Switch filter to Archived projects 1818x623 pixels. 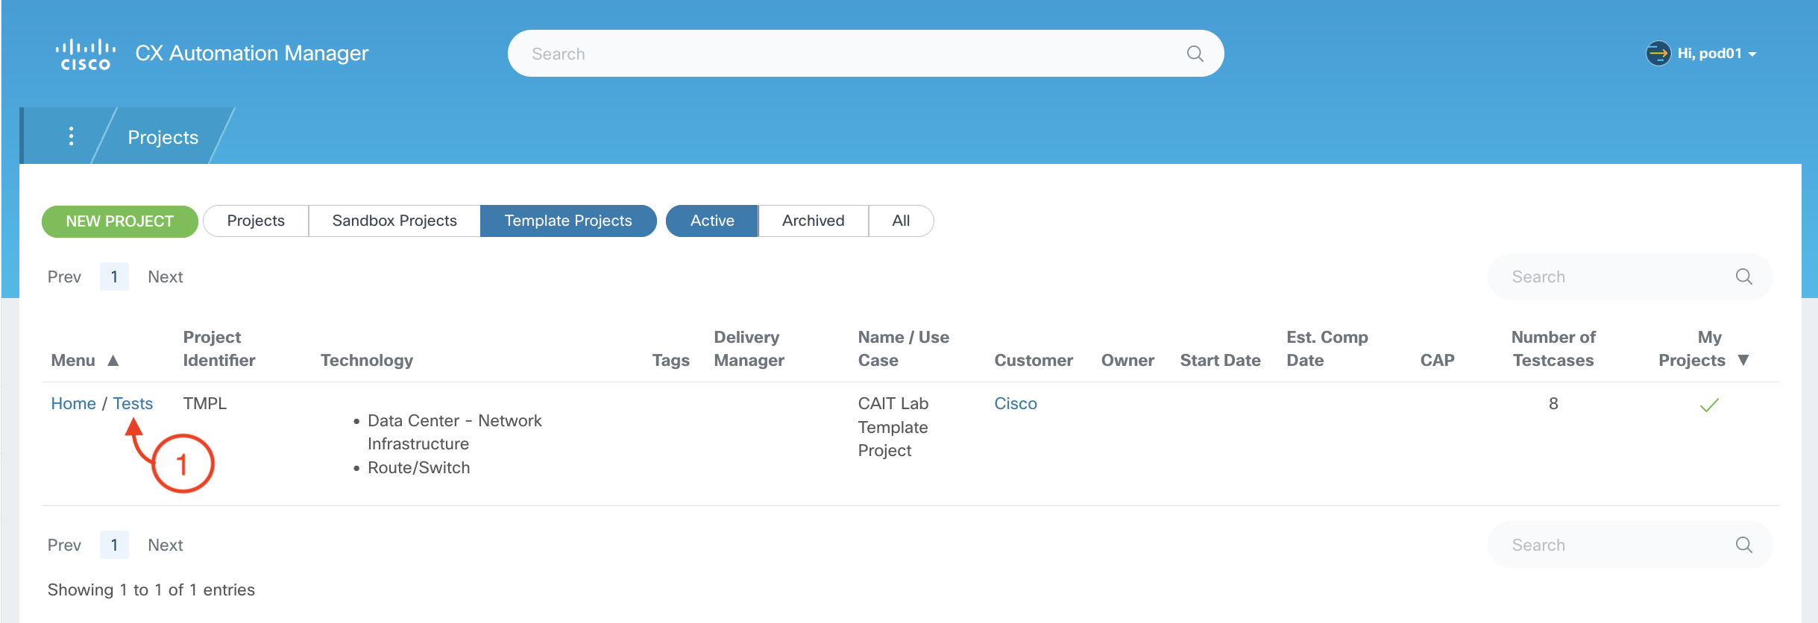813,221
